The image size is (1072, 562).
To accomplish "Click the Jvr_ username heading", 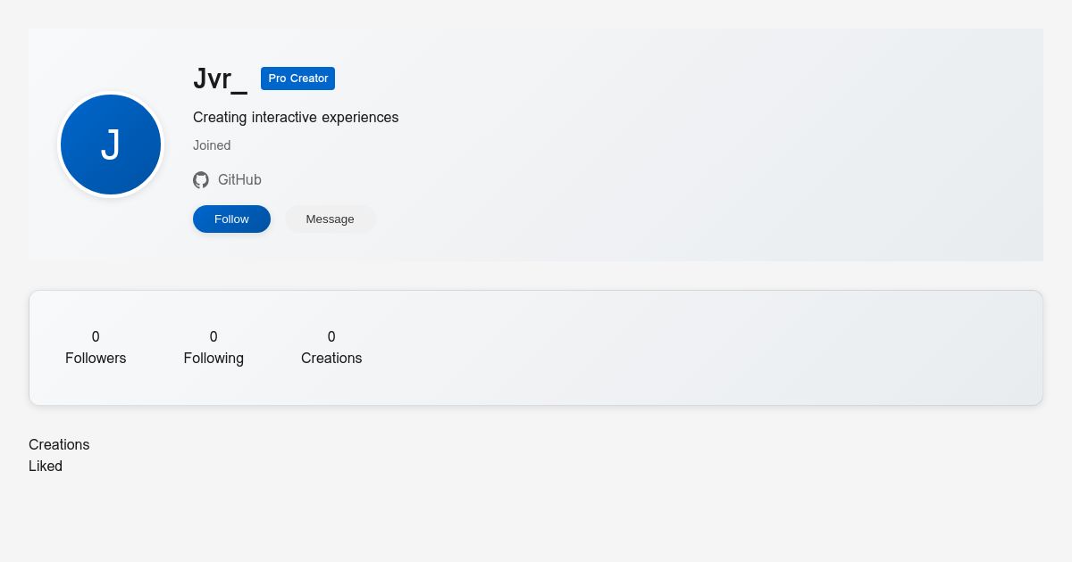I will 220,79.
